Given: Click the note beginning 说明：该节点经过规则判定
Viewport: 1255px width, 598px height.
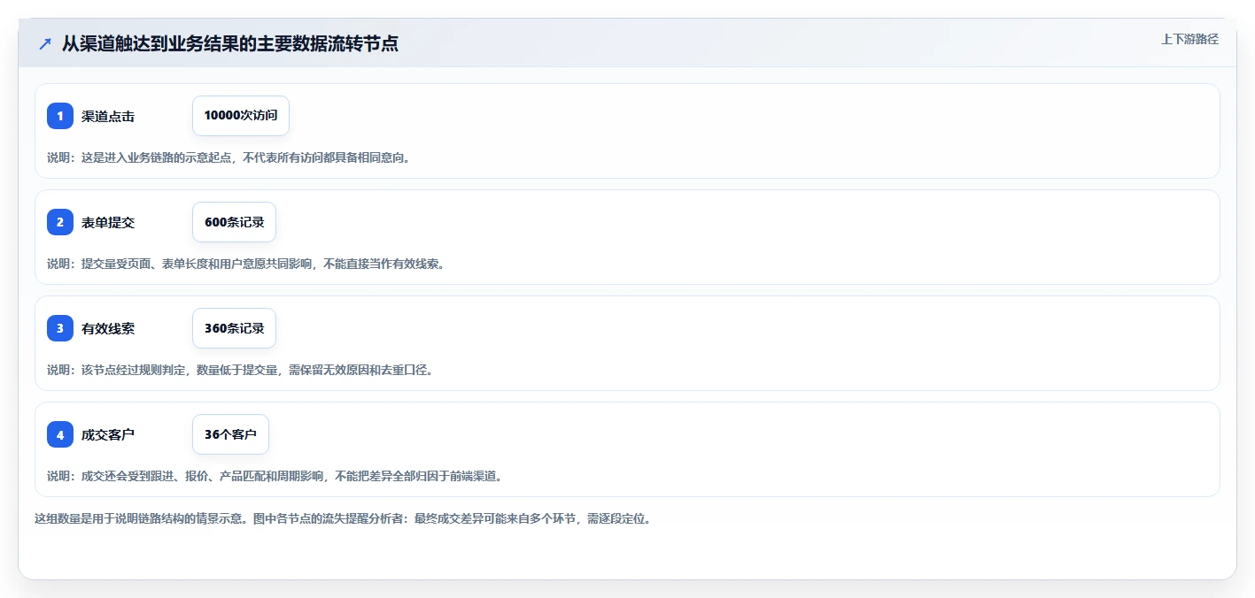Looking at the screenshot, I should click(x=240, y=370).
